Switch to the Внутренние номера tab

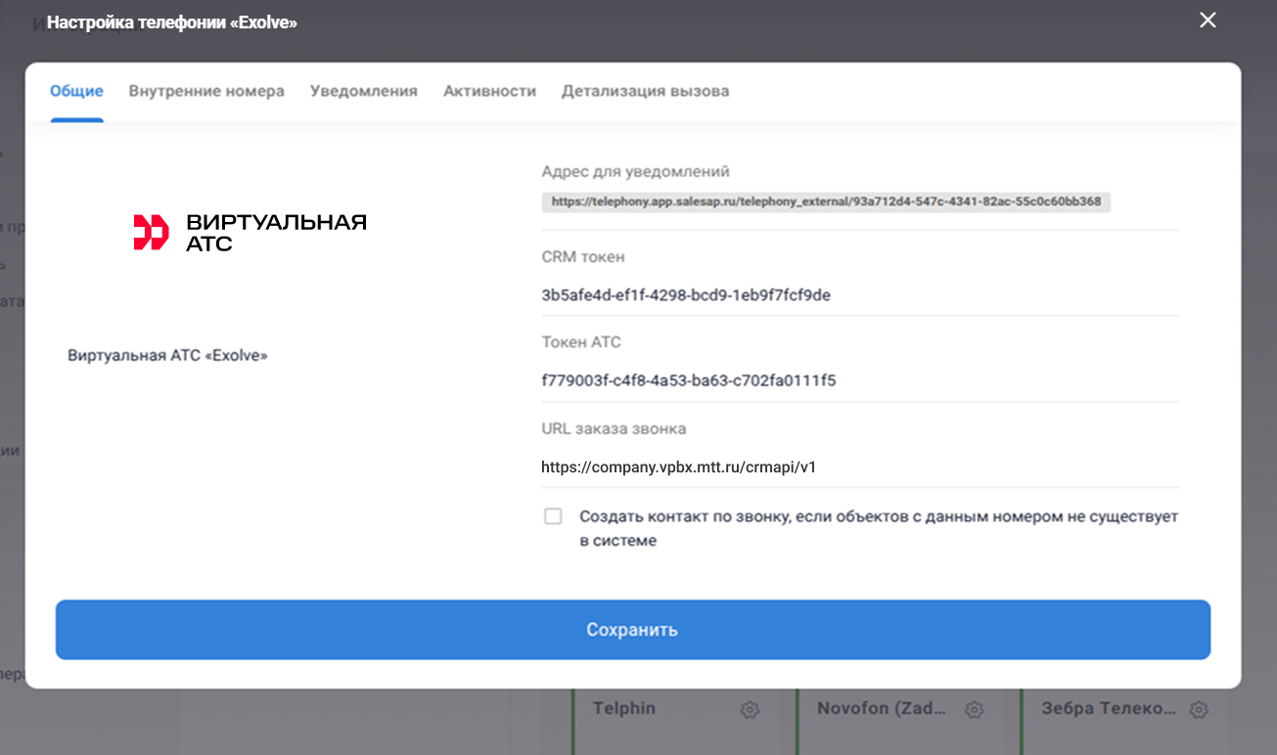206,91
